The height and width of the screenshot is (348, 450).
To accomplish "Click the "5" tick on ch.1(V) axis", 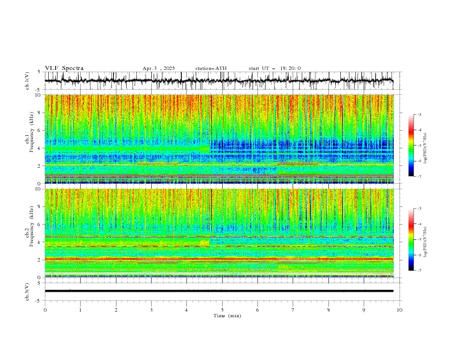I will coord(39,72).
